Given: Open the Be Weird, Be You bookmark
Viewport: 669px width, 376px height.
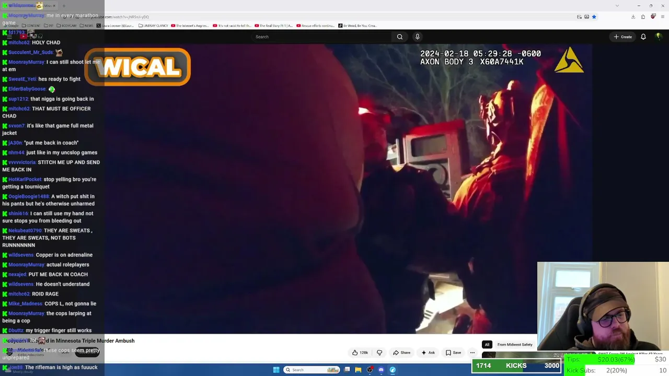Looking at the screenshot, I should click(357, 26).
